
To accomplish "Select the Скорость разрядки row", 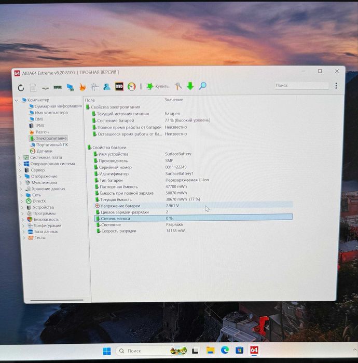I will [194, 231].
